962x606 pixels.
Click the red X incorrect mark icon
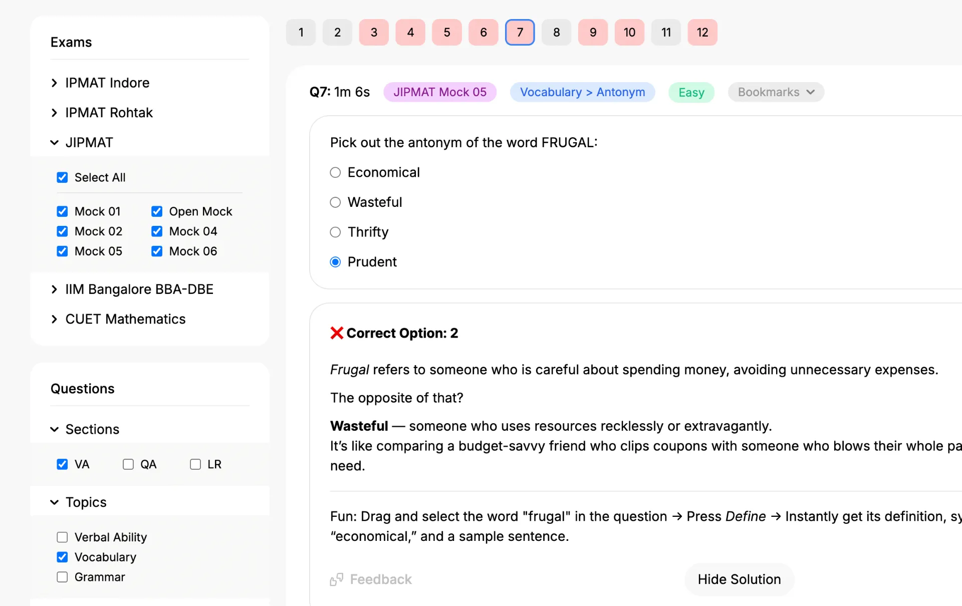337,333
